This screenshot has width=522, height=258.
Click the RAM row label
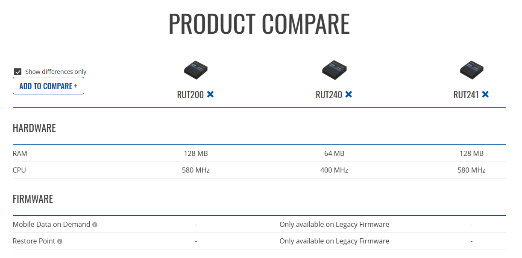pos(20,153)
